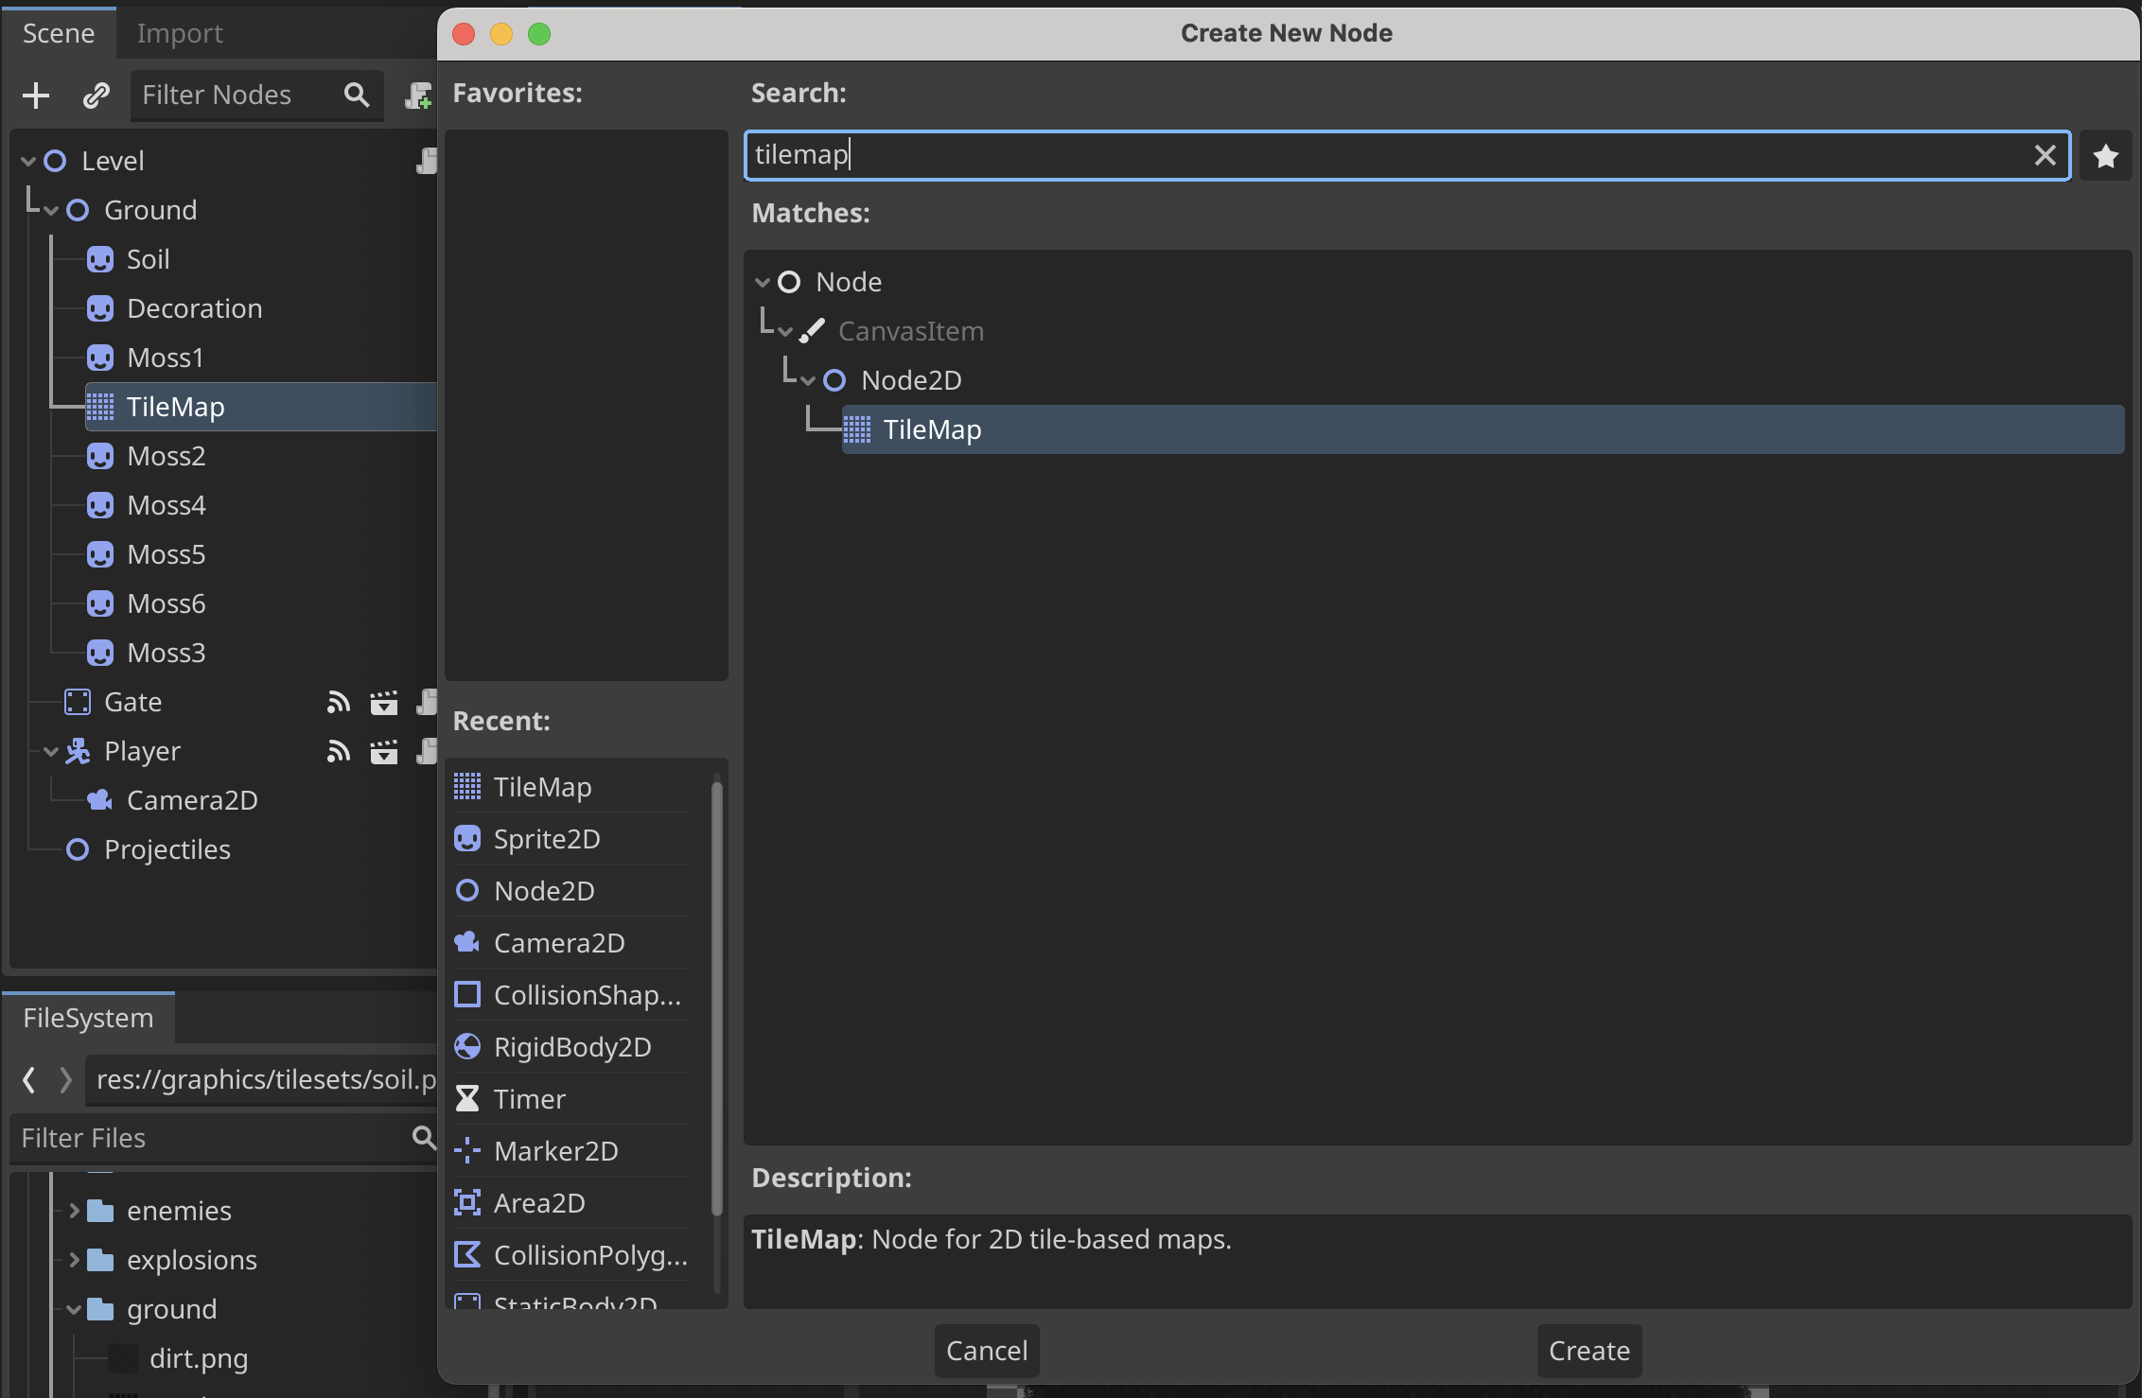Click the TileMap grid icon in scene tree
2142x1398 pixels.
coord(100,407)
